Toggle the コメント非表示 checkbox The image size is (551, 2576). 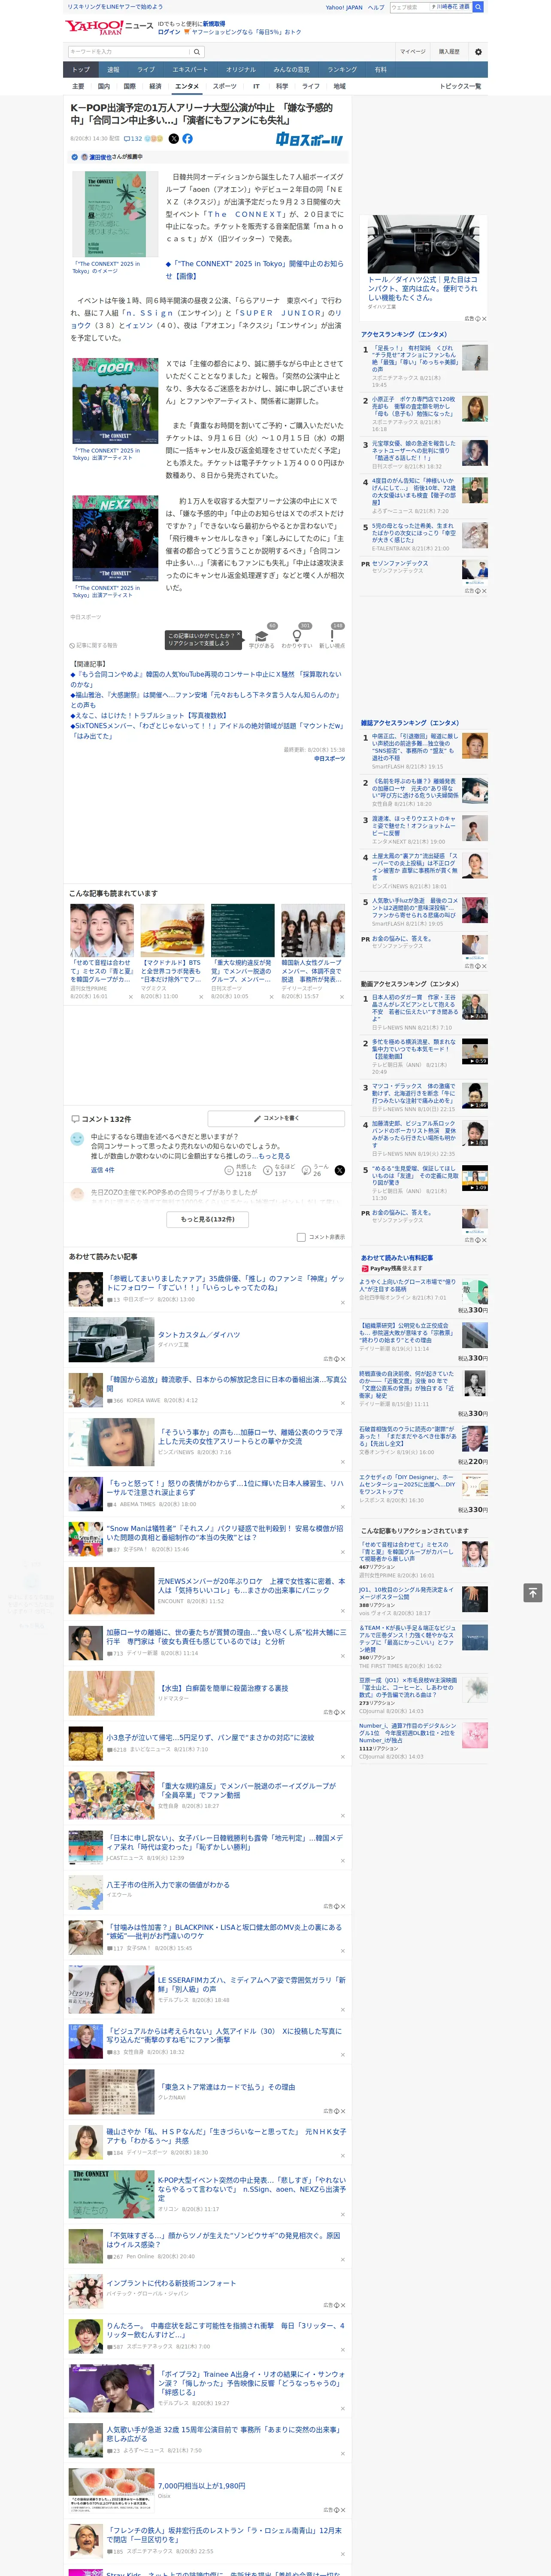(x=301, y=1237)
